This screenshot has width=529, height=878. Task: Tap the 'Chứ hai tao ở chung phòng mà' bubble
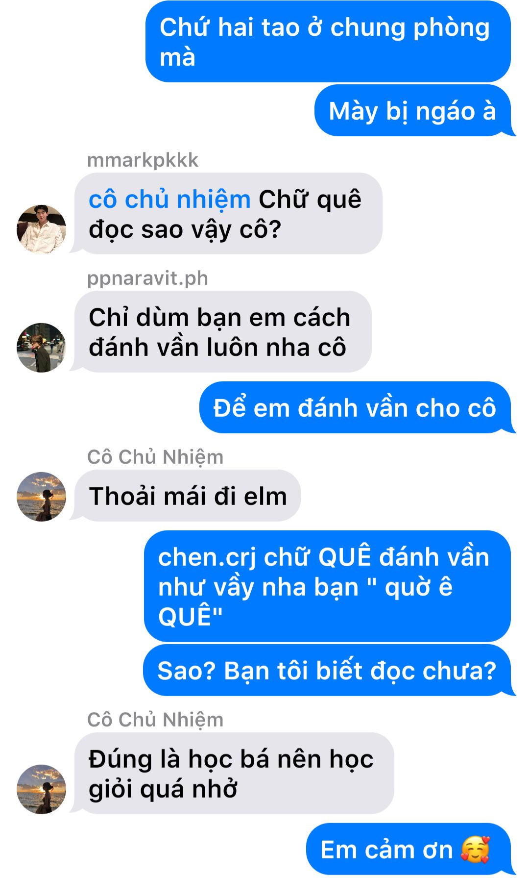[328, 42]
